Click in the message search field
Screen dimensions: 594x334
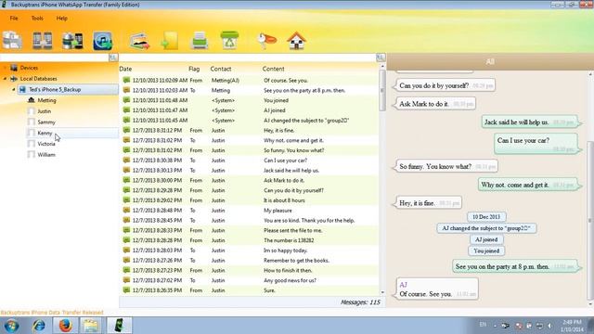(248, 58)
